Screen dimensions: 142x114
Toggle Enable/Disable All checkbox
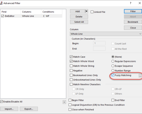tap(1, 101)
